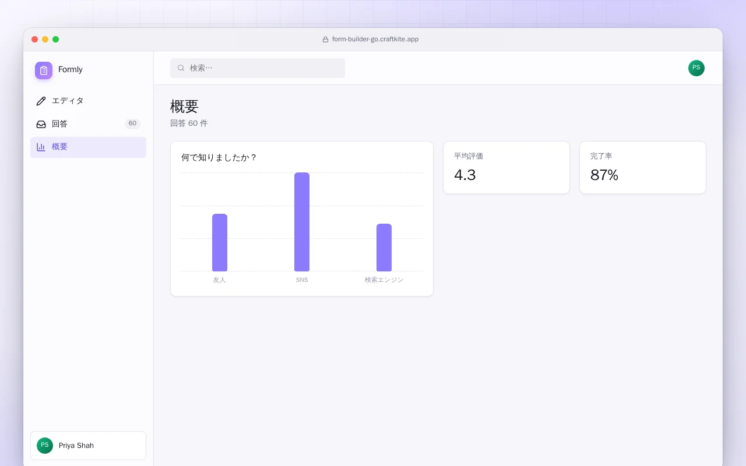Focus the 検索 search field
Screen dimensions: 746x466
click(258, 68)
